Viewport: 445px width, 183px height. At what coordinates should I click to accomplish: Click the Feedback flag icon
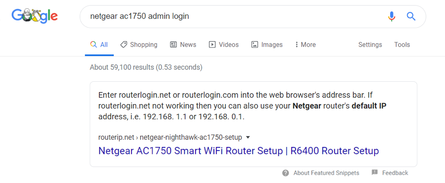pos(375,172)
